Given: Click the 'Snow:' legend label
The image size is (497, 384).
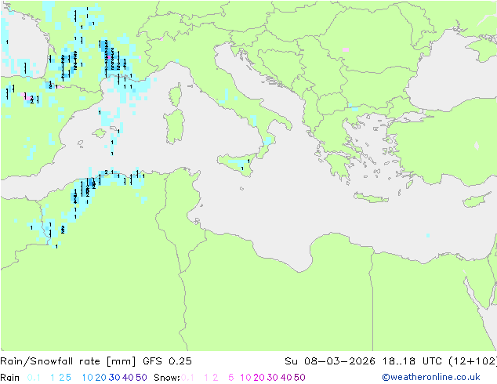Looking at the screenshot, I should [167, 378].
